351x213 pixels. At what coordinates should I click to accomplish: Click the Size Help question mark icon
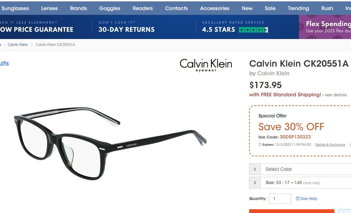click(298, 199)
